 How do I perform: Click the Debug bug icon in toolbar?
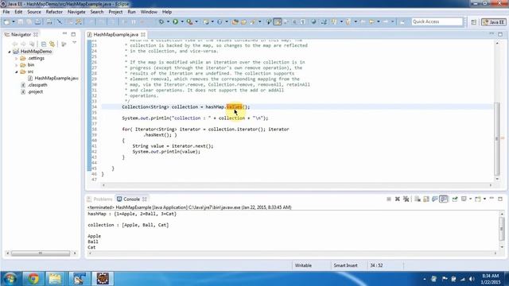click(x=161, y=21)
